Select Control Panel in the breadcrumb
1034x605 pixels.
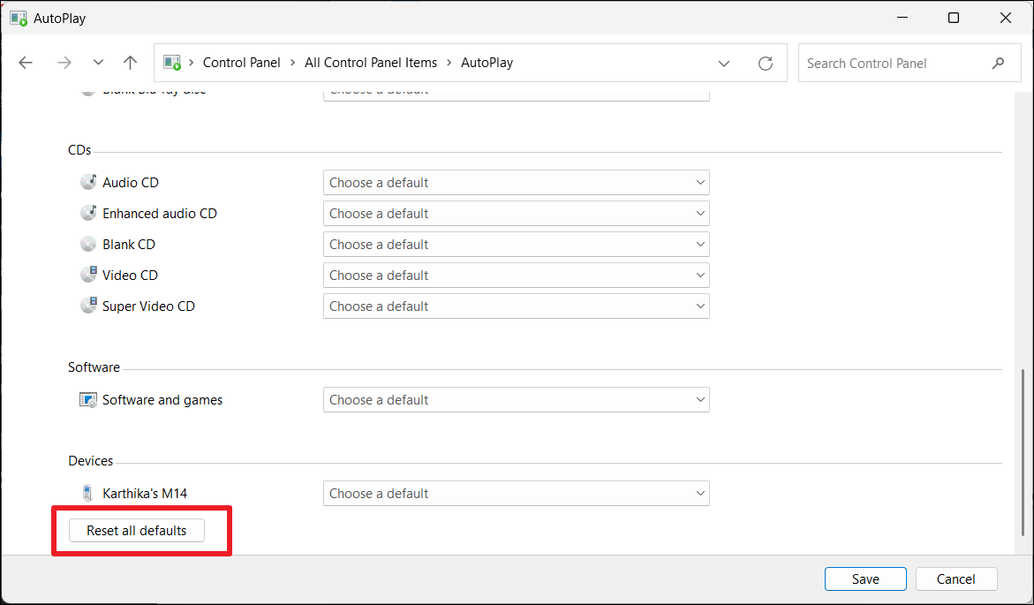[241, 63]
